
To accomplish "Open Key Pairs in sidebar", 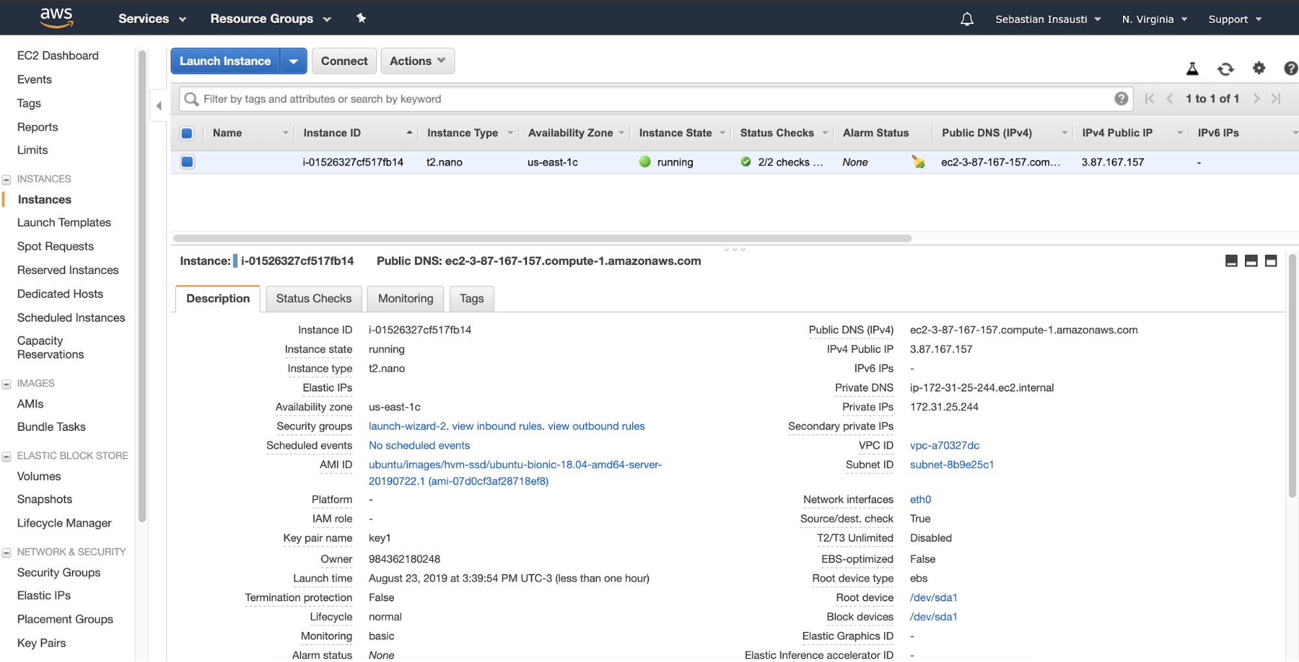I will pos(42,643).
